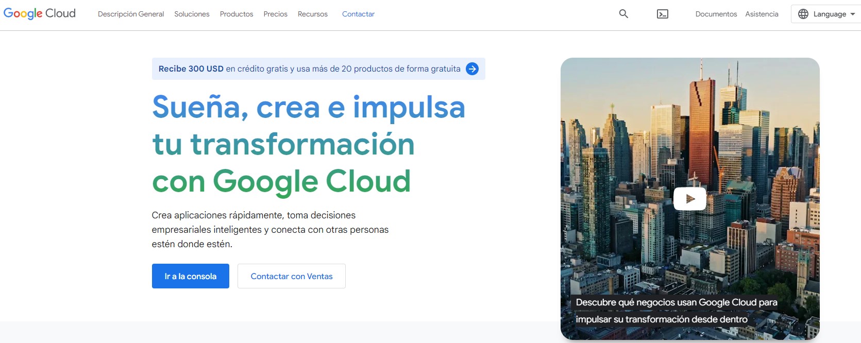Select the Contactar nav link
This screenshot has height=343, width=861.
[x=358, y=14]
